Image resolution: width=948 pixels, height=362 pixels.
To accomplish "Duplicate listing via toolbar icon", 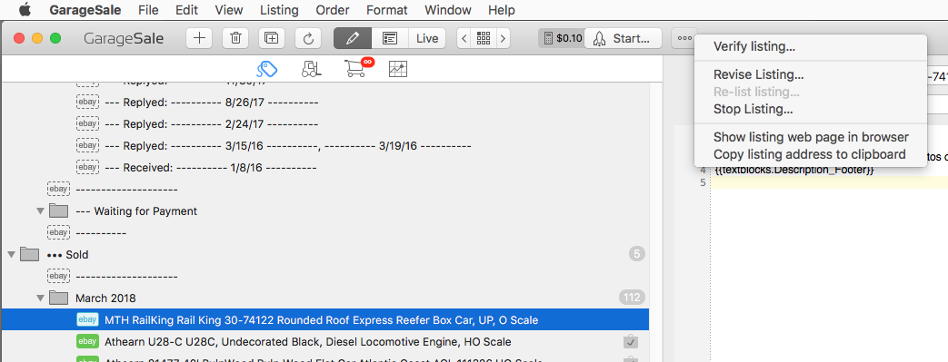I will pos(272,38).
